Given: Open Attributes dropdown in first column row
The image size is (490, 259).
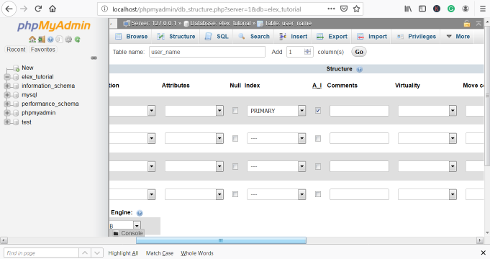Looking at the screenshot, I should [x=194, y=111].
